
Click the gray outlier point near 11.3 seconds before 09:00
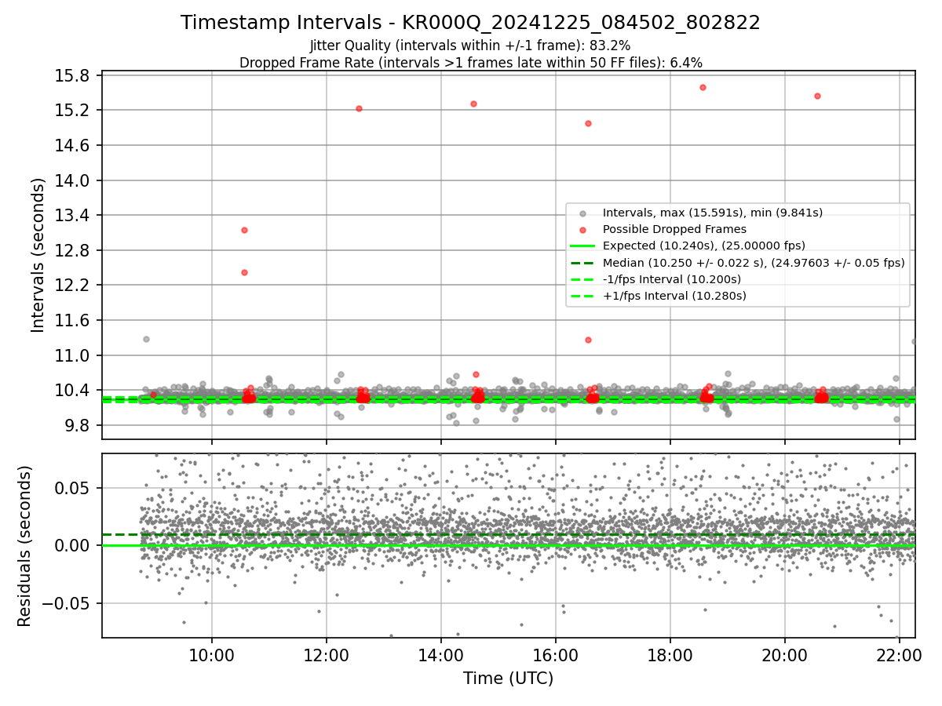pyautogui.click(x=146, y=339)
